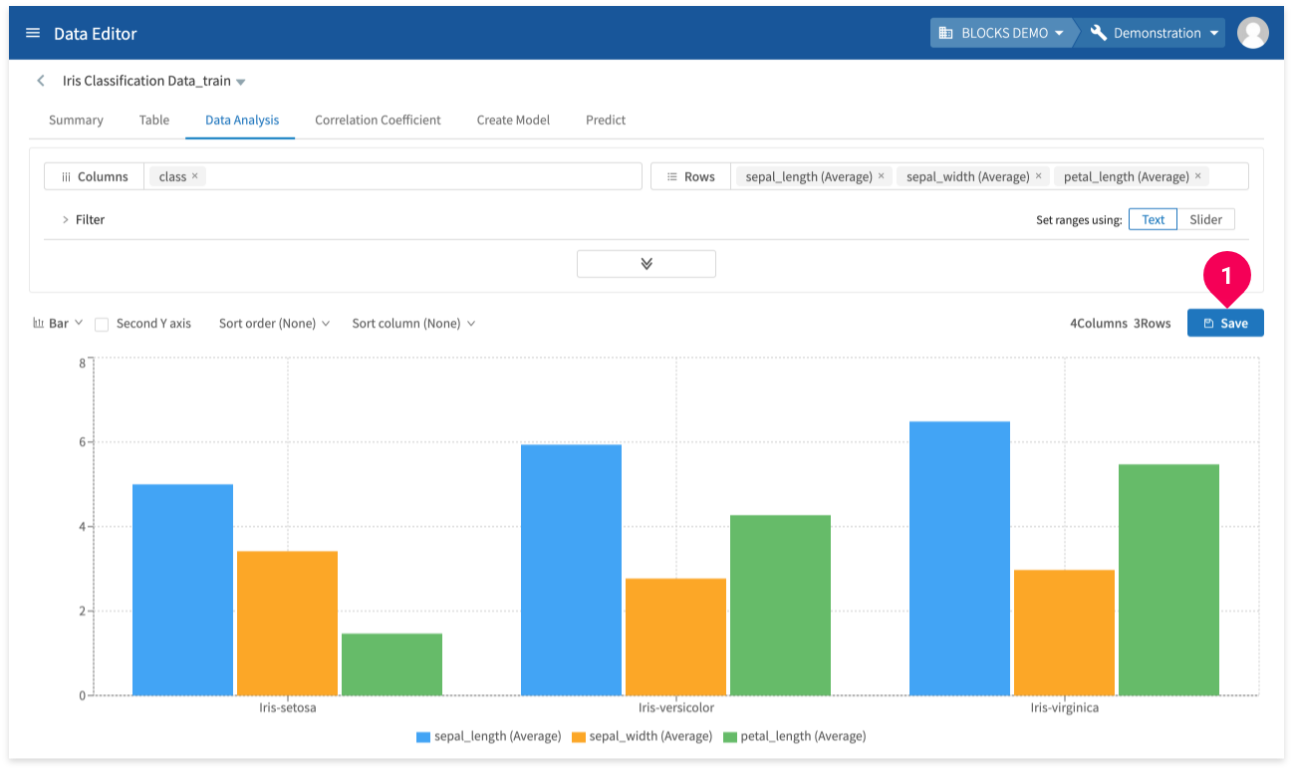Click the Columns icon label

pos(95,176)
